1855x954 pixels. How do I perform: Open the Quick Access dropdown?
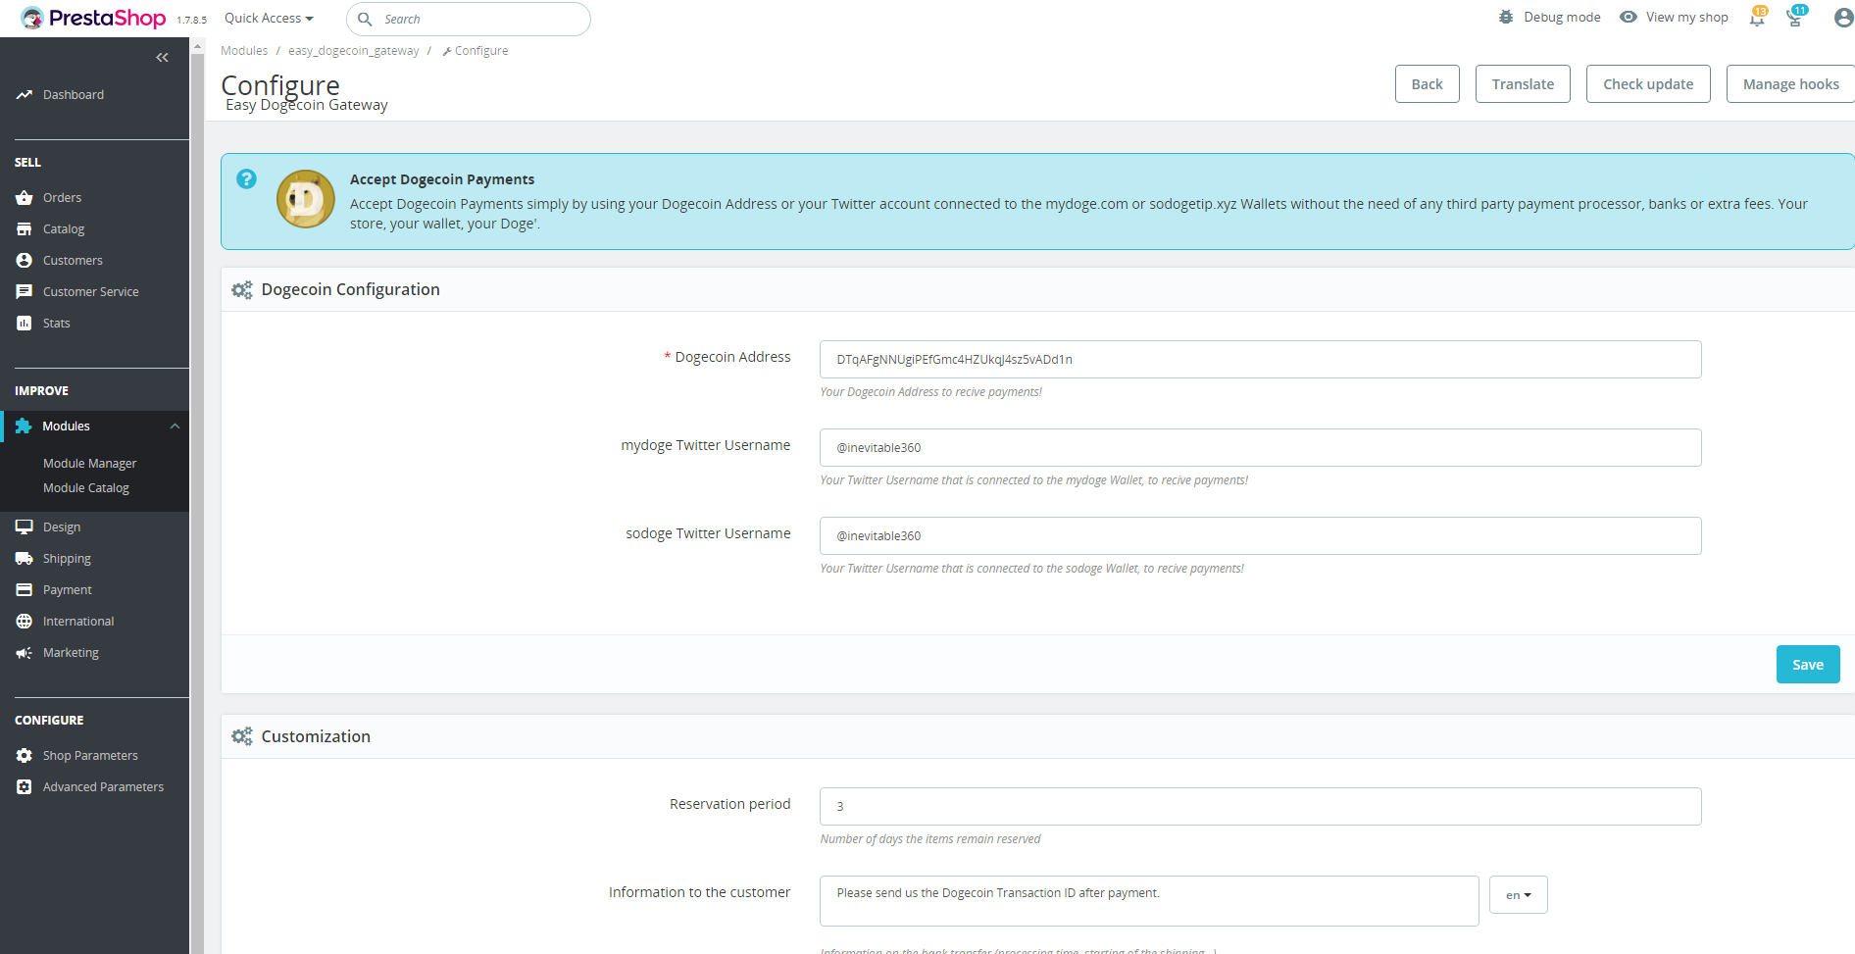pyautogui.click(x=269, y=19)
